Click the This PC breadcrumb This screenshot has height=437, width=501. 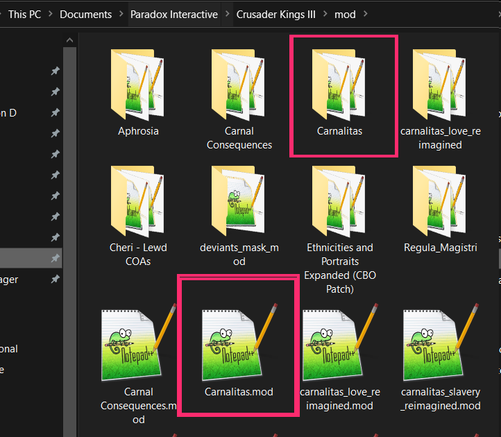click(24, 15)
